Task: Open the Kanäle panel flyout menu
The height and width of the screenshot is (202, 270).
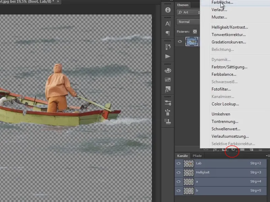Action: 268,156
